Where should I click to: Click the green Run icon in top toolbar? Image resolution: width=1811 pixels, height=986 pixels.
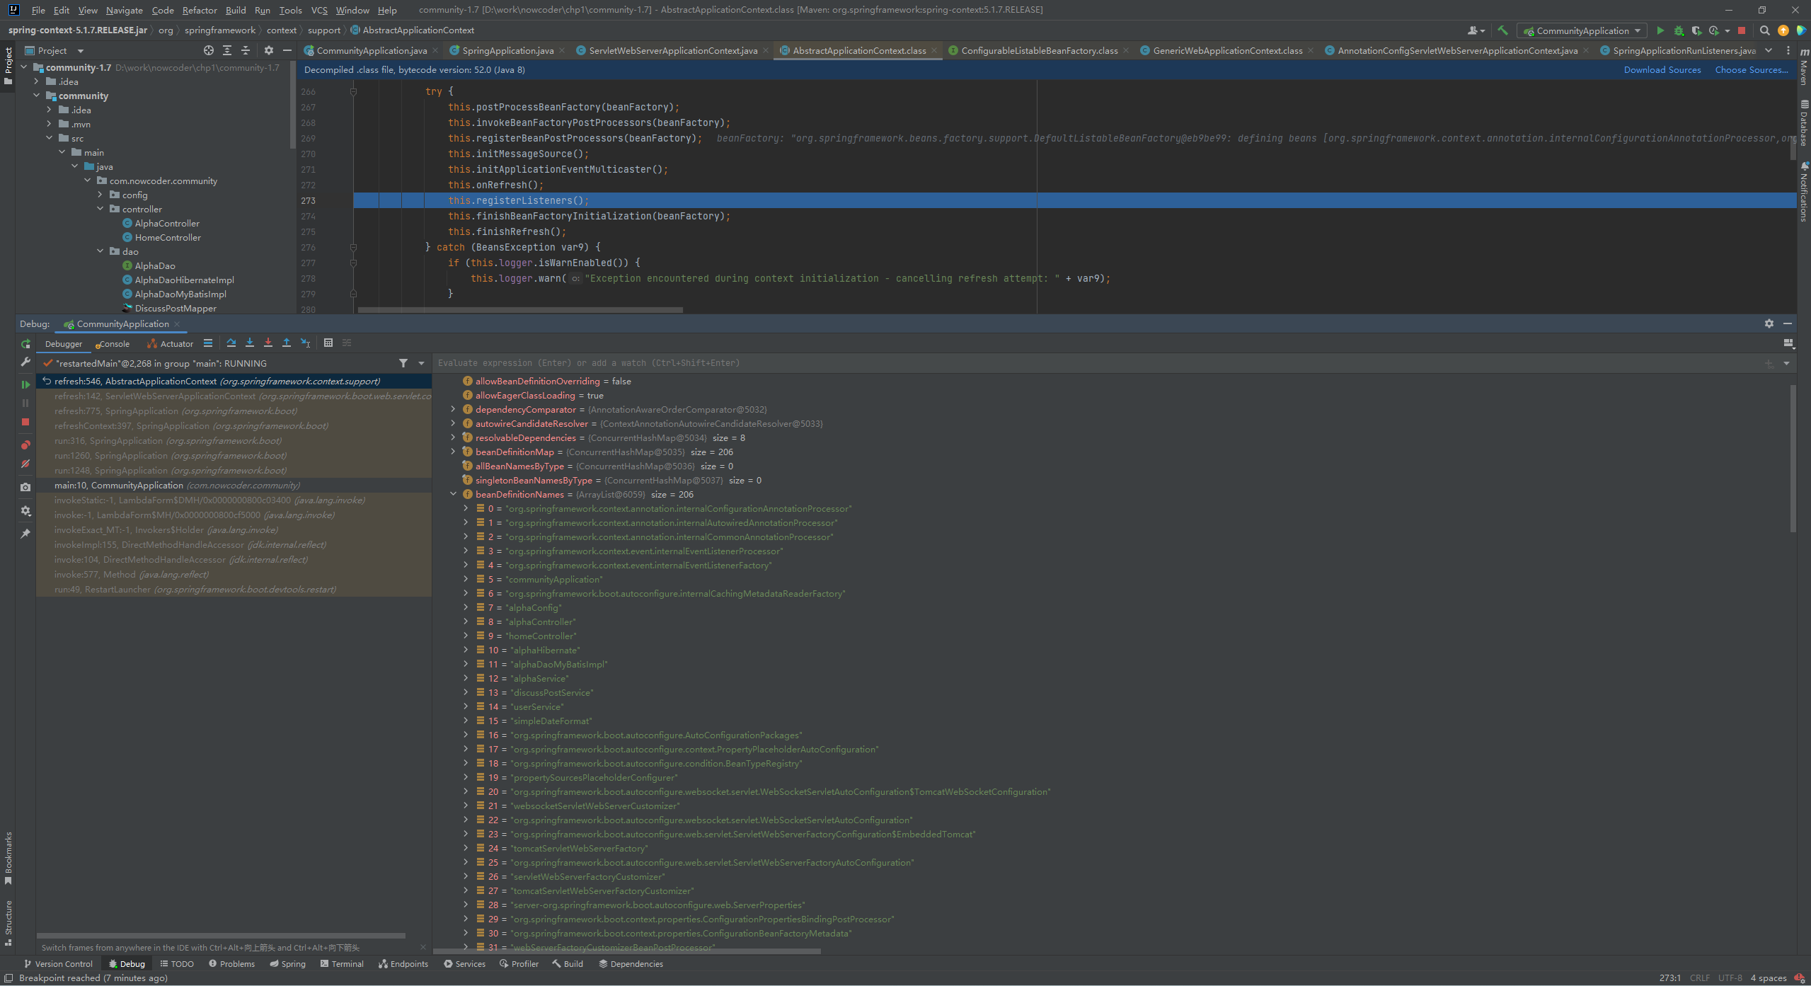click(1660, 30)
